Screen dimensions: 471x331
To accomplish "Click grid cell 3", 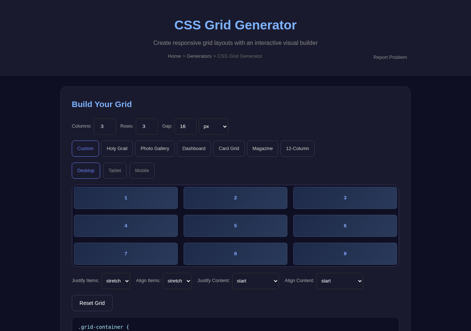I will [x=345, y=198].
